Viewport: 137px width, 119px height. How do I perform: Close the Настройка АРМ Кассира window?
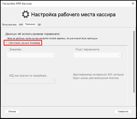tap(133, 4)
